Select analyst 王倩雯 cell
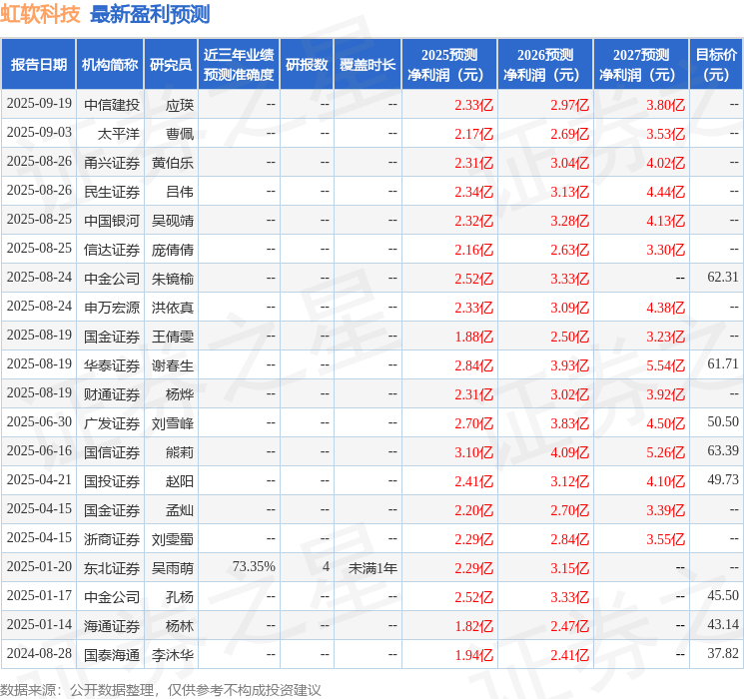Screen dimensions: 744x699 click(x=173, y=337)
